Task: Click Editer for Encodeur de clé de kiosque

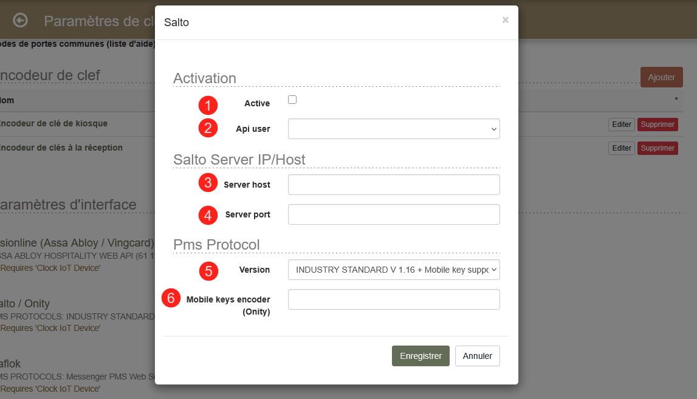Action: point(622,124)
